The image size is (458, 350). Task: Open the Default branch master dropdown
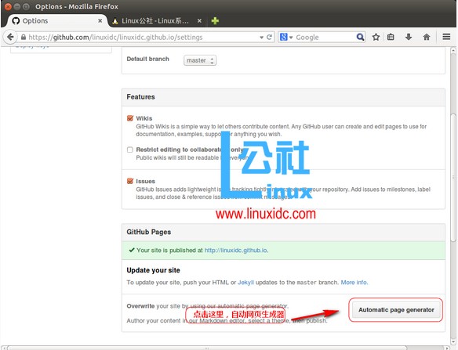point(200,60)
